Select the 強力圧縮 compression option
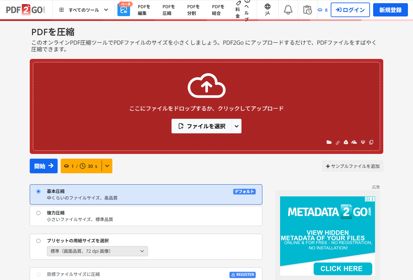 pyautogui.click(x=38, y=213)
